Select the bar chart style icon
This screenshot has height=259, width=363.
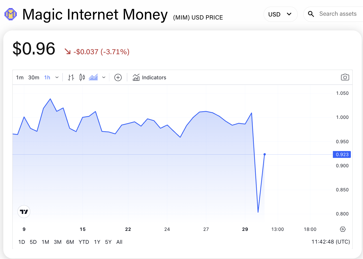71,77
